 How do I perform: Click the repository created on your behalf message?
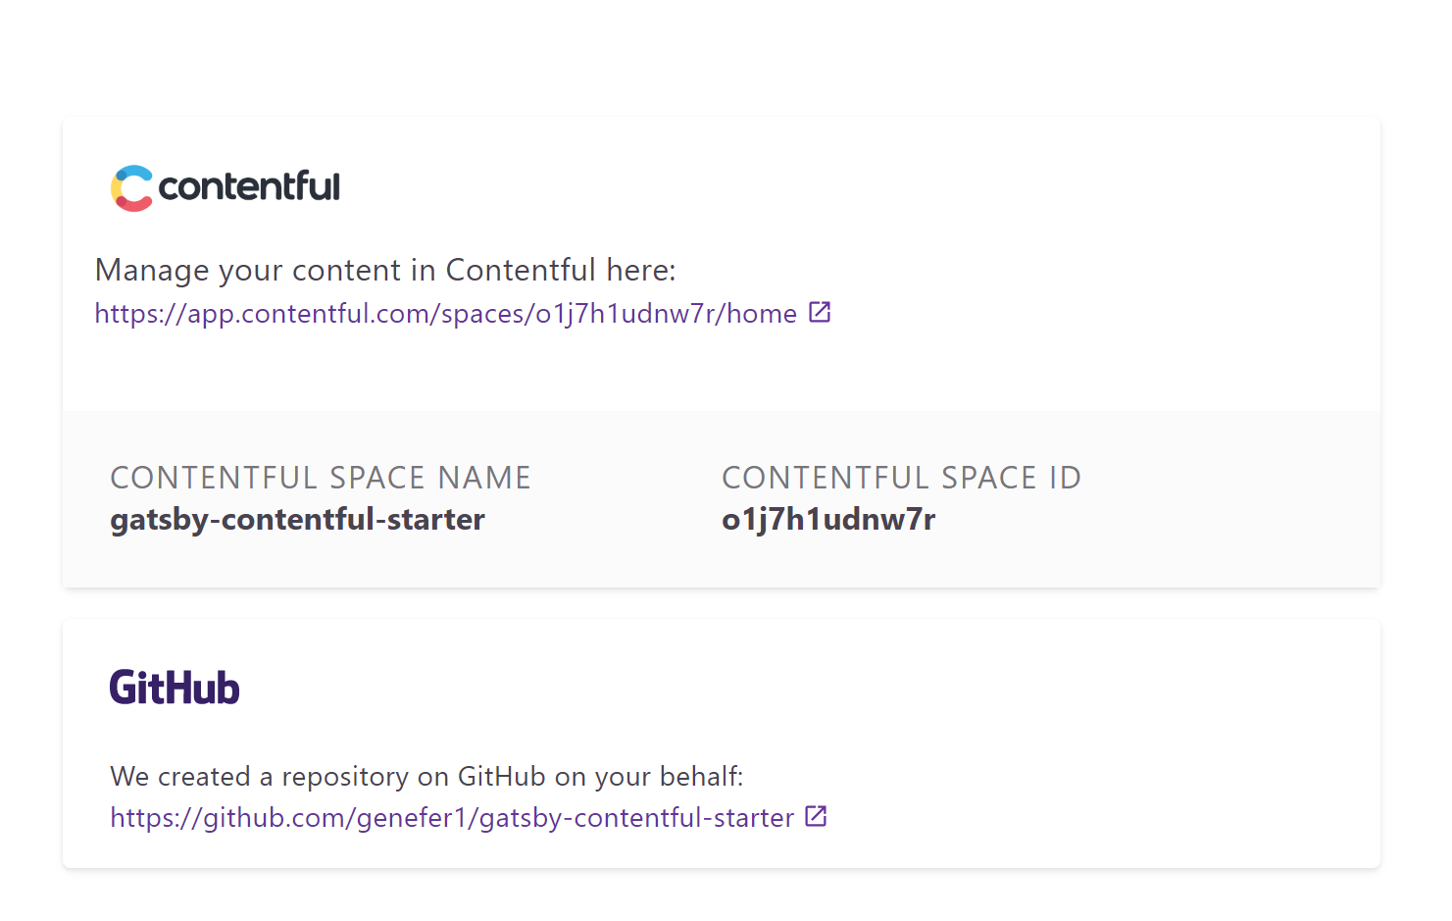426,776
